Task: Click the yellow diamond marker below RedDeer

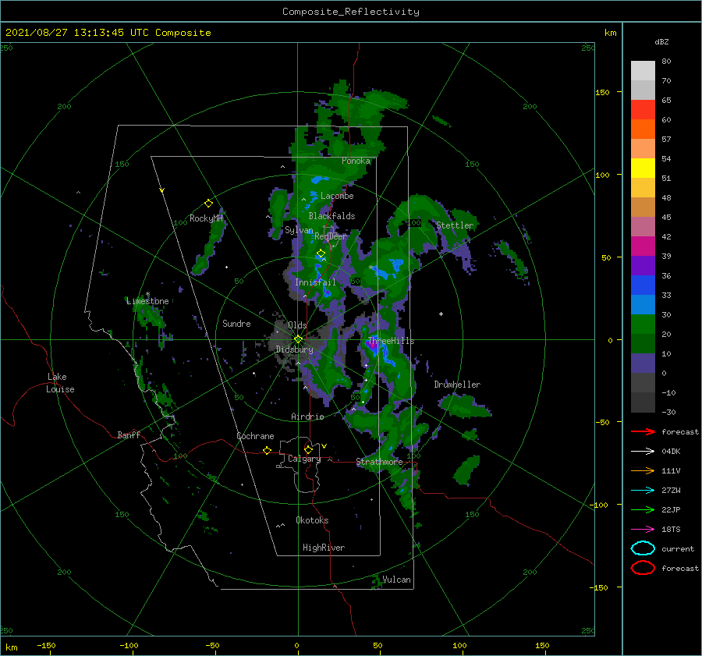Action: (321, 254)
